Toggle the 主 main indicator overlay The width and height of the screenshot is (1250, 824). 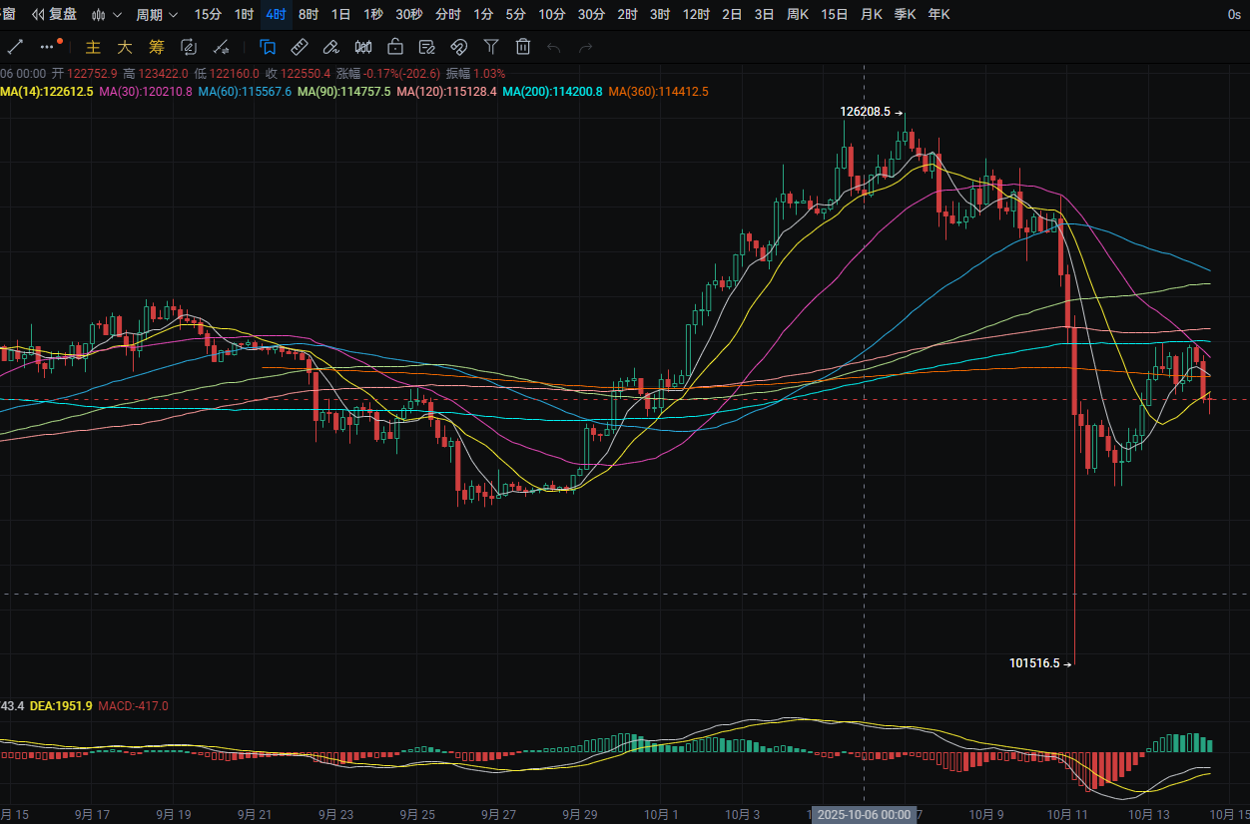click(x=93, y=47)
